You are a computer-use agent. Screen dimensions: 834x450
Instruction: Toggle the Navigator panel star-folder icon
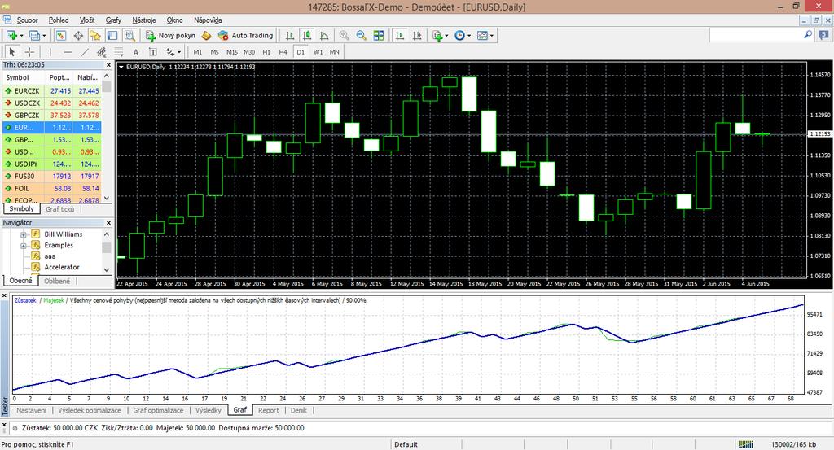[95, 35]
